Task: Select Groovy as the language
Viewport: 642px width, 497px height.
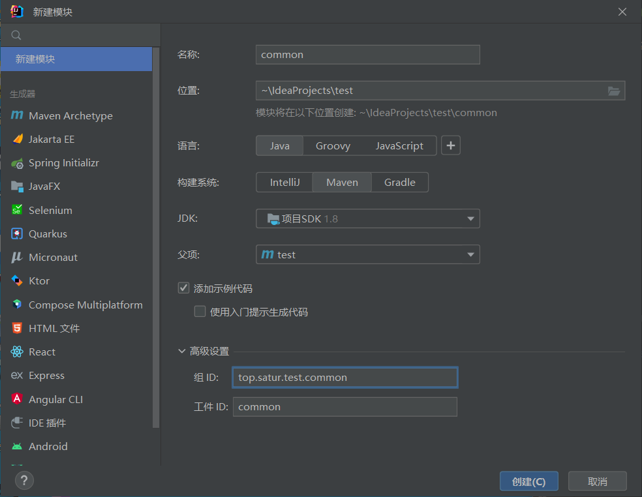Action: tap(333, 145)
